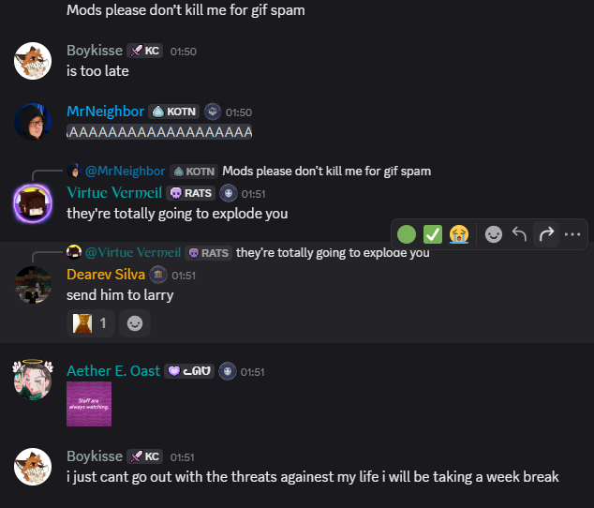Click the role badge icon next to Dearev Silva
This screenshot has height=508, width=594.
[158, 275]
